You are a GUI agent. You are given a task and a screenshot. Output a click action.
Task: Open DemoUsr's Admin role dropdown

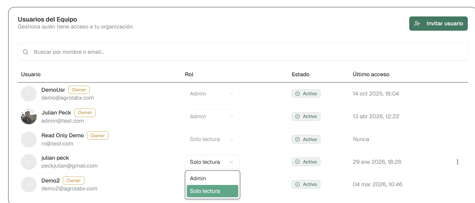(x=212, y=94)
